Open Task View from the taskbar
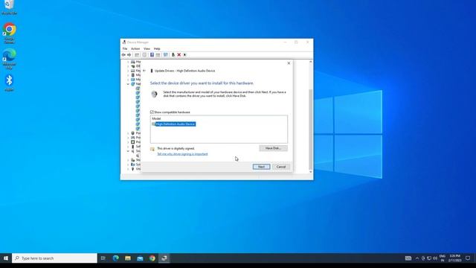This screenshot has height=268, width=476. point(103,258)
